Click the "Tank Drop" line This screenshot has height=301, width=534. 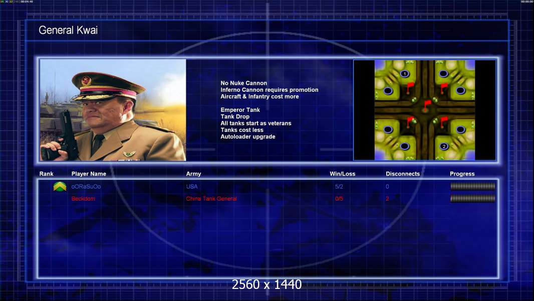coord(234,116)
